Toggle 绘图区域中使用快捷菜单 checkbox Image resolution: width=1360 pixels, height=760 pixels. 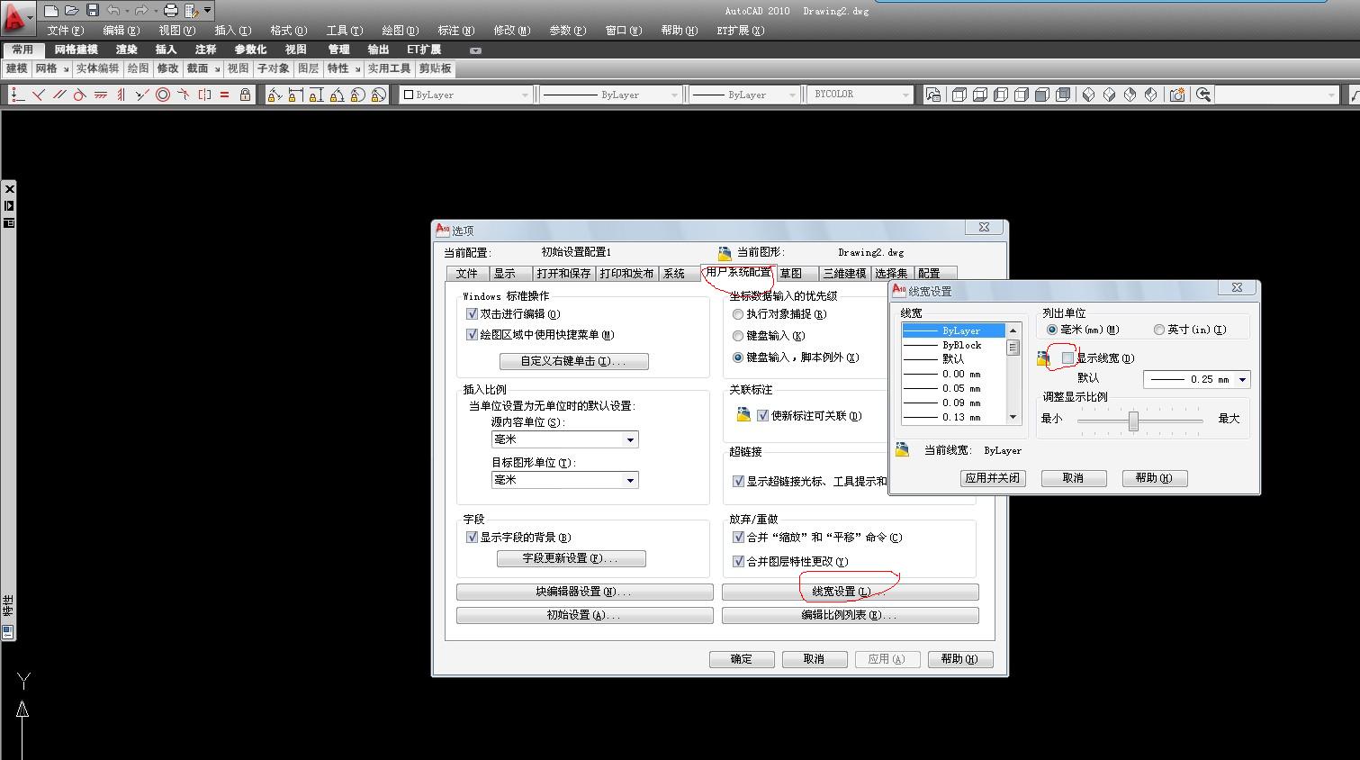(x=472, y=335)
